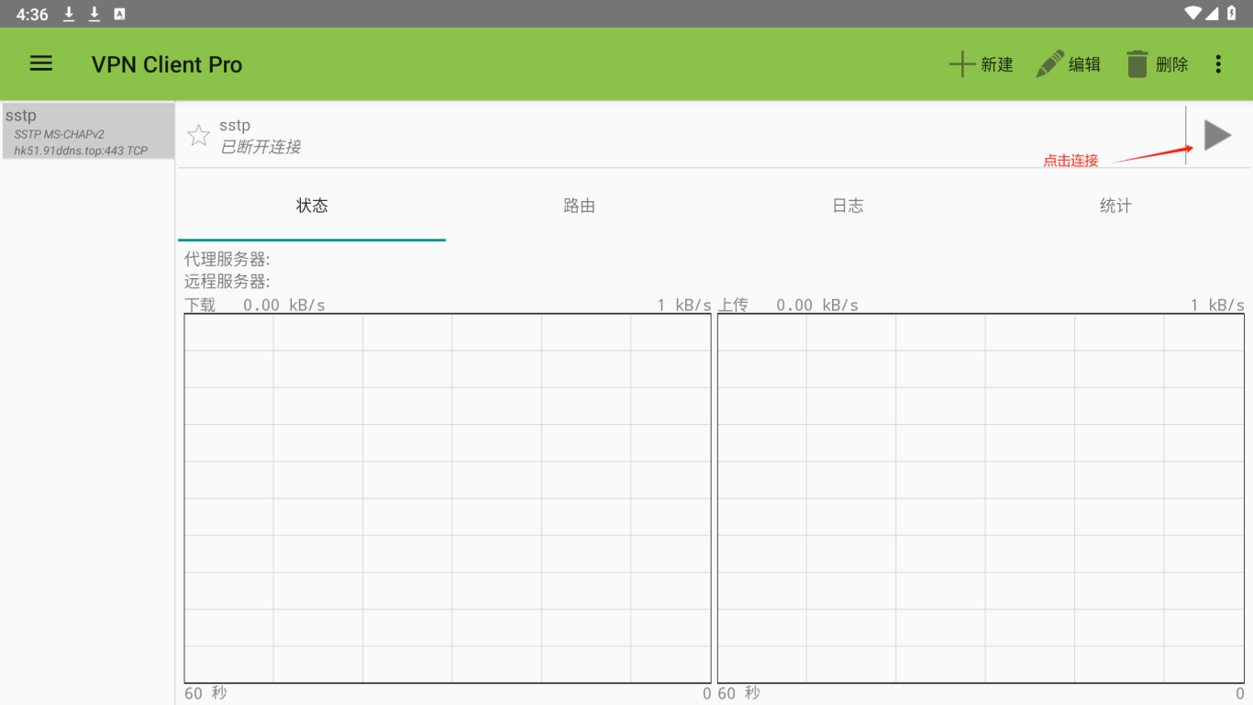Viewport: 1253px width, 705px height.
Task: Tap the Wi-Fi signal icon
Action: point(1192,13)
